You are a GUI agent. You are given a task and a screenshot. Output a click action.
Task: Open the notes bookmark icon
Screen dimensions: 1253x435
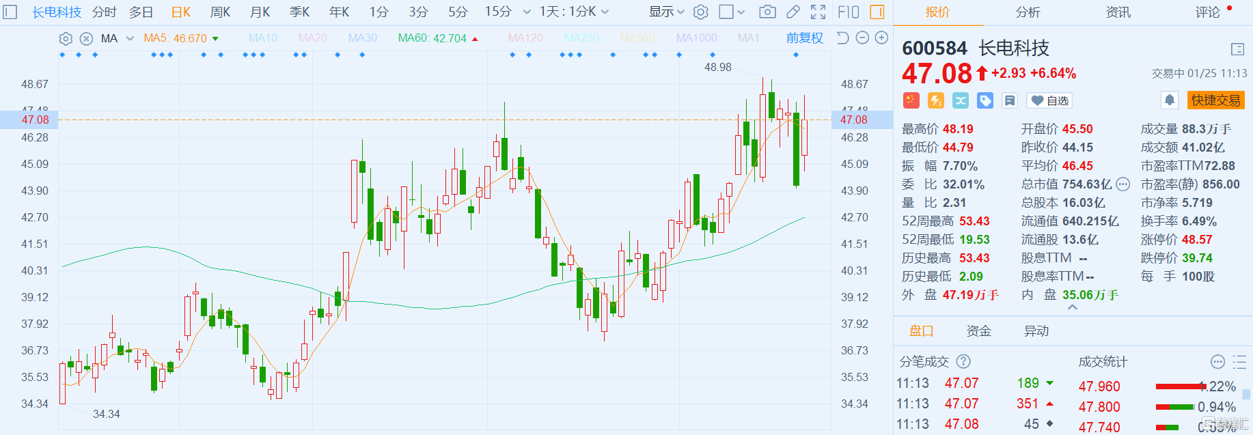tap(1010, 100)
